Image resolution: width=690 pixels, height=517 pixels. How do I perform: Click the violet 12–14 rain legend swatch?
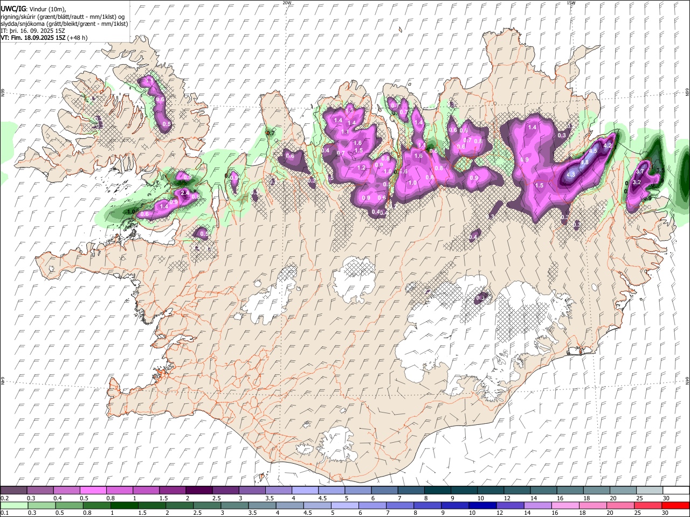511,506
